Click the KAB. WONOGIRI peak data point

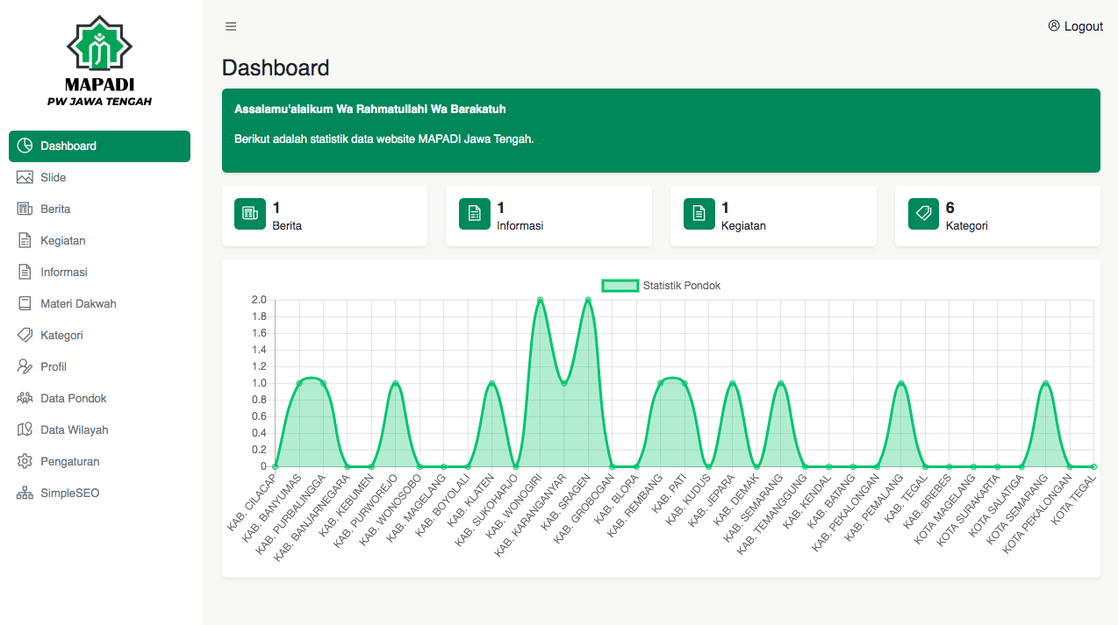pos(540,300)
